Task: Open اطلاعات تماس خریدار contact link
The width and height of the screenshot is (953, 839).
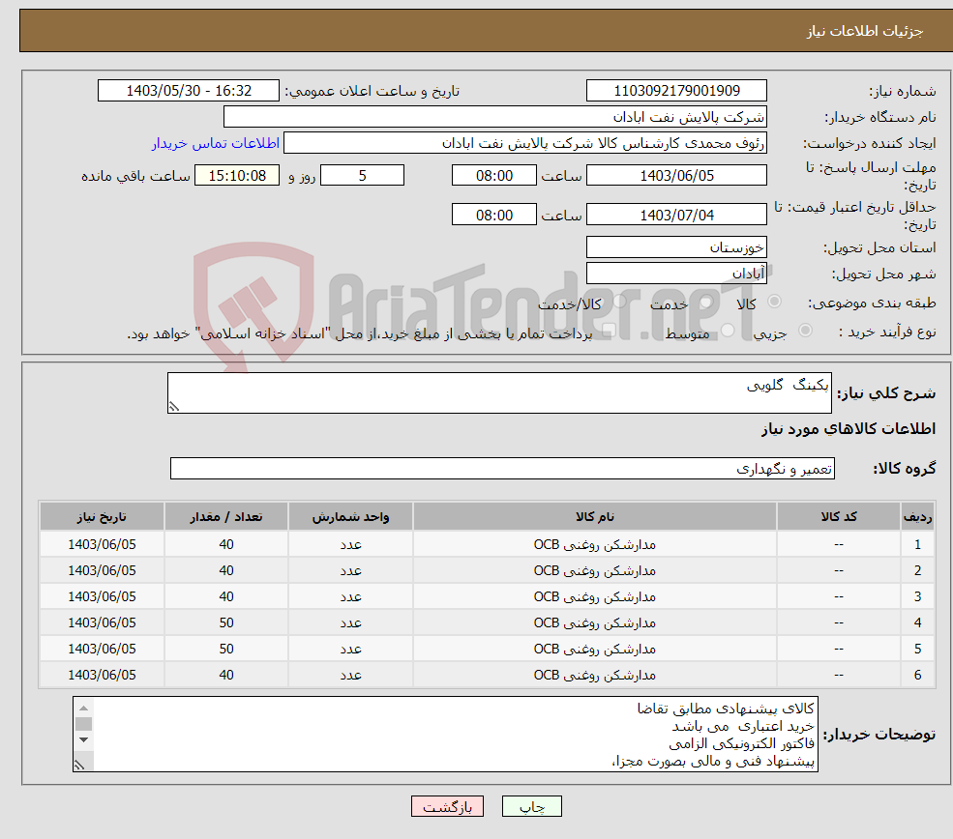Action: pyautogui.click(x=216, y=143)
